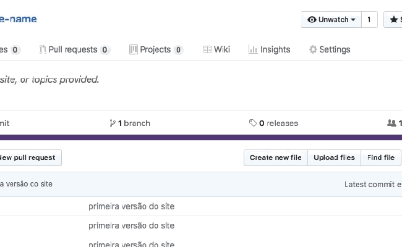Click the Find file button

tap(381, 157)
